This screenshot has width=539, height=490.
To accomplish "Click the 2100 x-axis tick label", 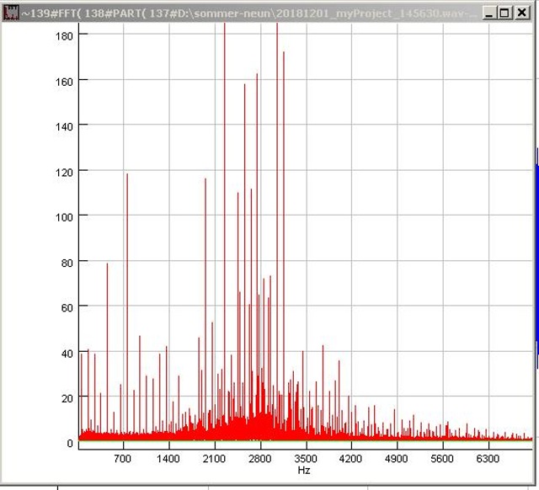I will pos(214,459).
